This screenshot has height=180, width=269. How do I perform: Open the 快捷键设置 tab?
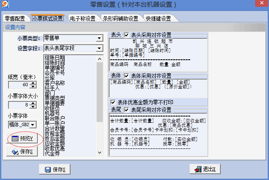[x=158, y=19]
